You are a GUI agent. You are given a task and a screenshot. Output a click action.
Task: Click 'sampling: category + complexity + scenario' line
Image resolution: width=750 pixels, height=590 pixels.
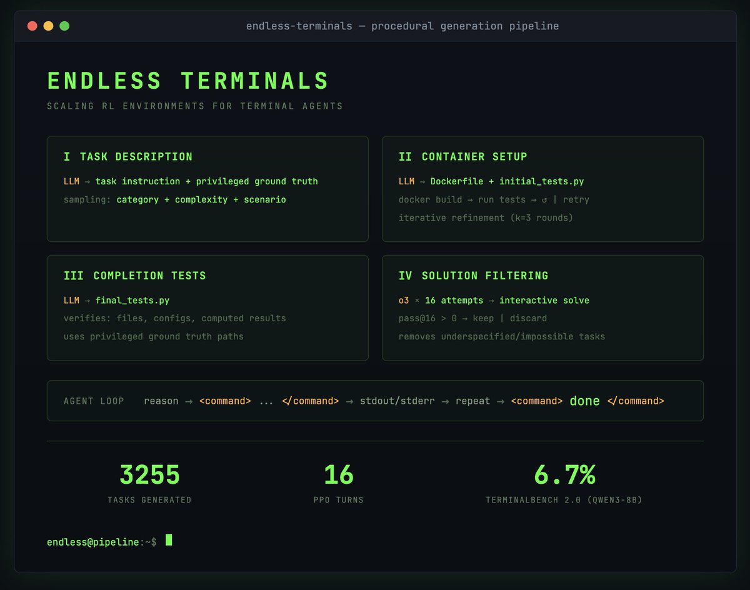tap(175, 199)
